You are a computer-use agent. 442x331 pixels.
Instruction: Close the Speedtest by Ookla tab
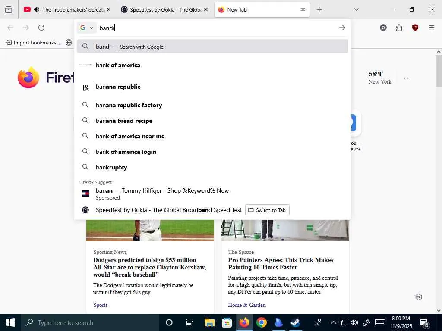coord(206,9)
